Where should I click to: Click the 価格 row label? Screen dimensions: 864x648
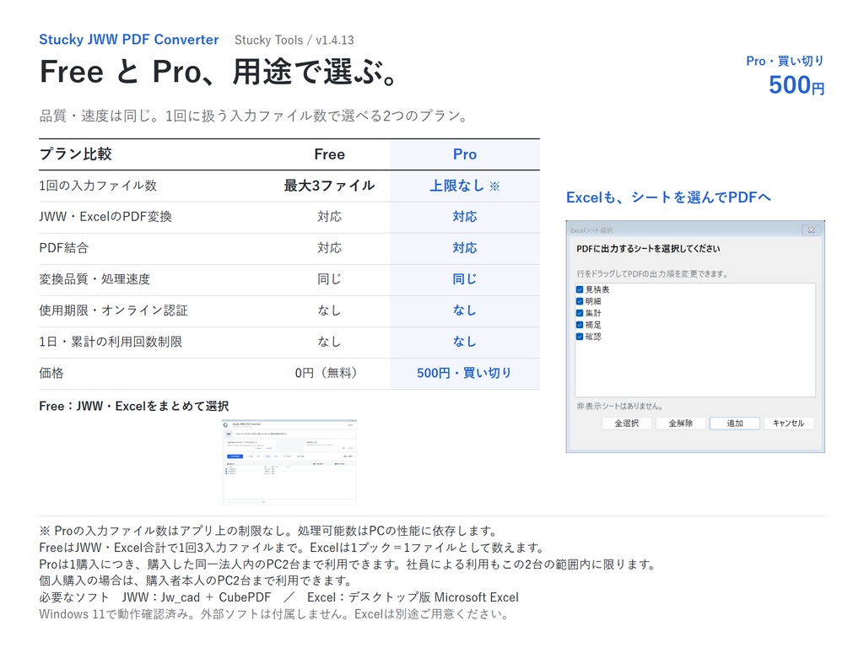click(51, 373)
